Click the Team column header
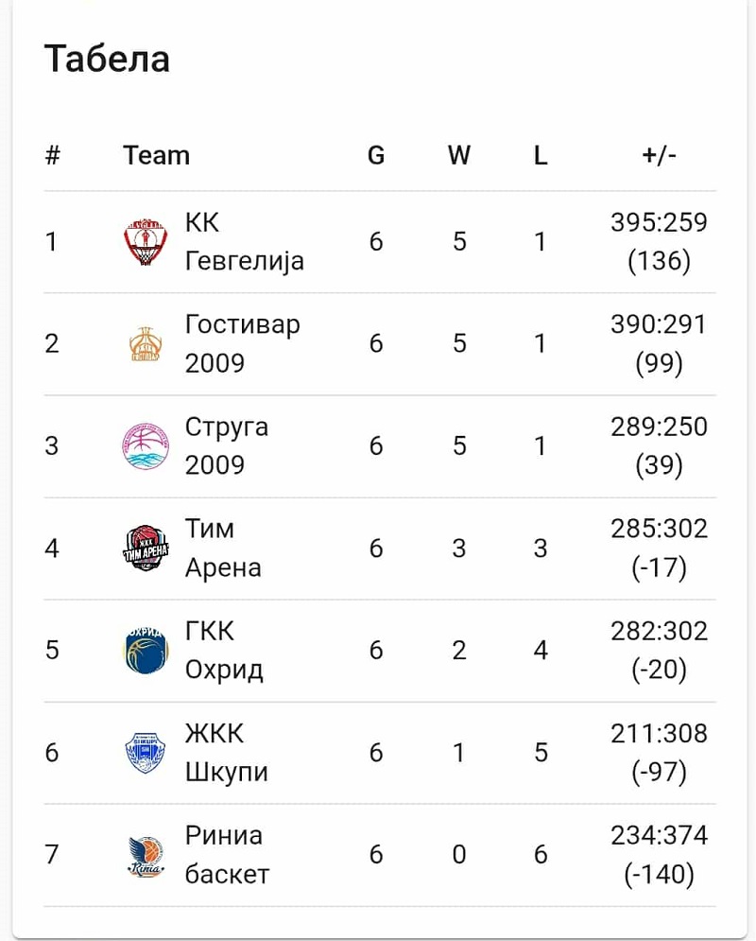756x941 pixels. click(156, 155)
